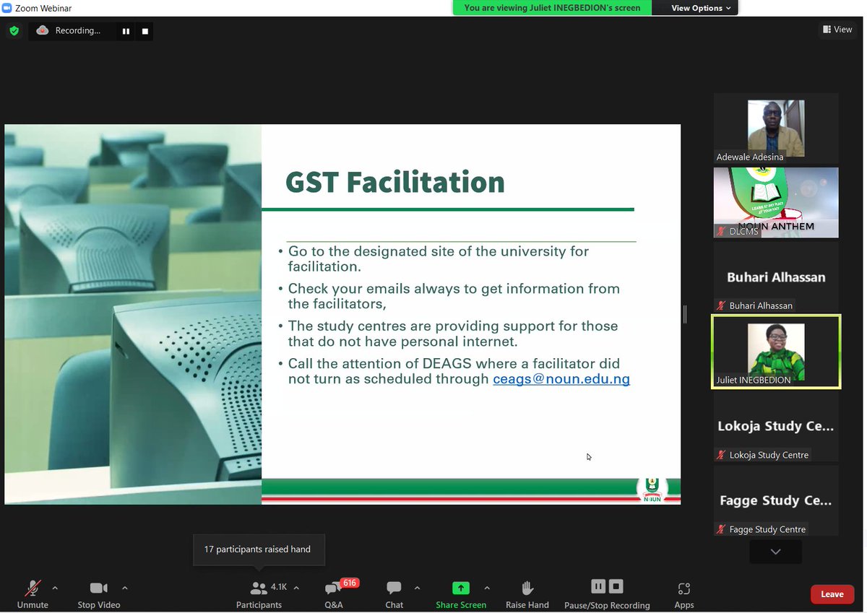Expand the chevron beside Participants count

(296, 588)
